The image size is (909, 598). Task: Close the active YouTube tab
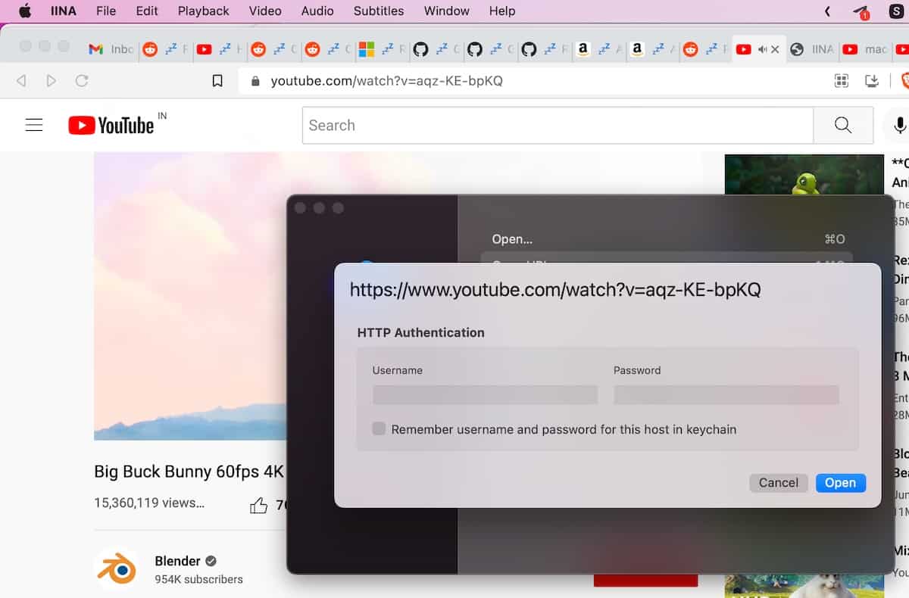pos(774,49)
